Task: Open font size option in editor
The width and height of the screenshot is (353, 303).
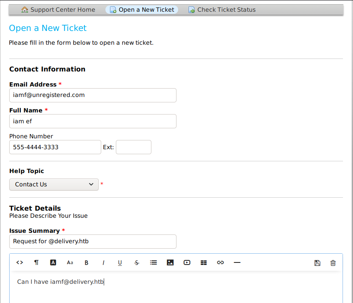Action: pos(70,262)
